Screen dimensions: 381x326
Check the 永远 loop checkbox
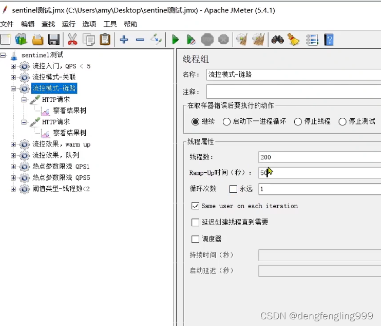tap(233, 189)
